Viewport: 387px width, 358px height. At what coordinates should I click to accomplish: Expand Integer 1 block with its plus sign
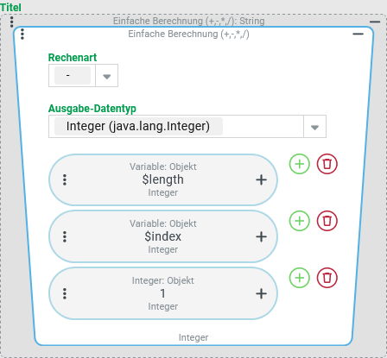tap(261, 294)
